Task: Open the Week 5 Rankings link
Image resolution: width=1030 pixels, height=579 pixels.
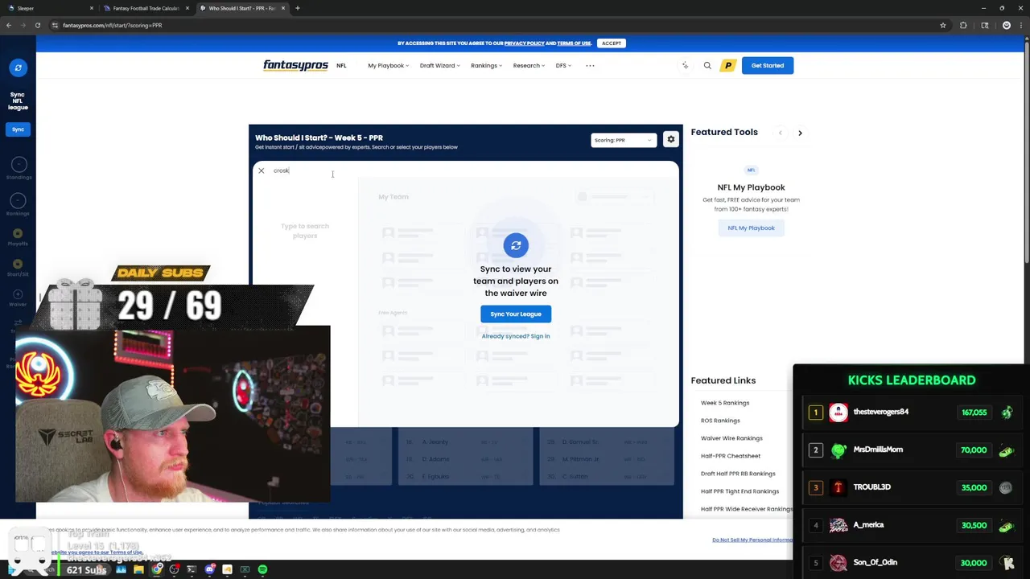Action: pyautogui.click(x=725, y=403)
